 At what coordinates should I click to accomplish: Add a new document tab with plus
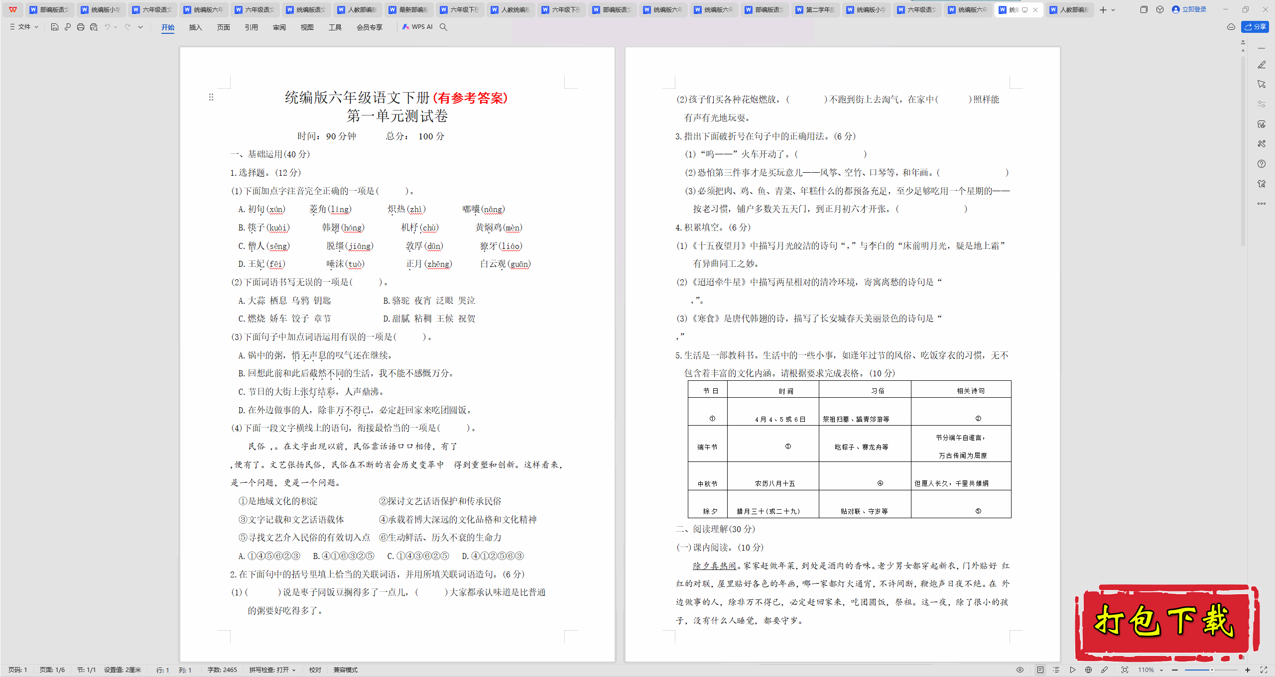point(1103,10)
